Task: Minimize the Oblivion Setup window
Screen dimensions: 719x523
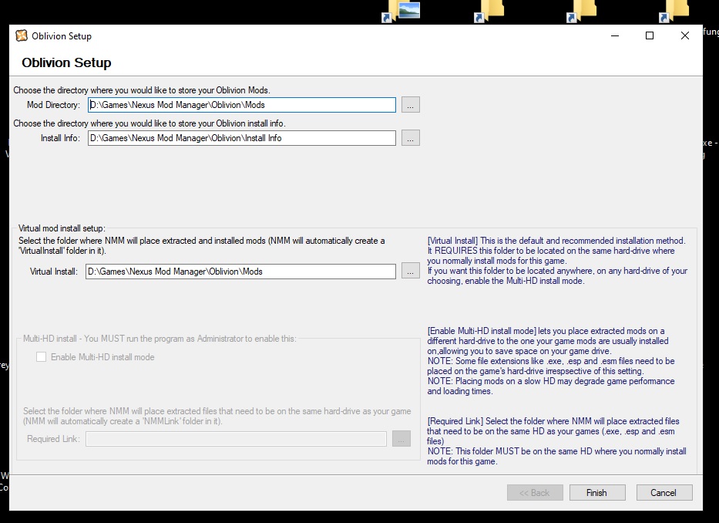Action: pyautogui.click(x=615, y=35)
